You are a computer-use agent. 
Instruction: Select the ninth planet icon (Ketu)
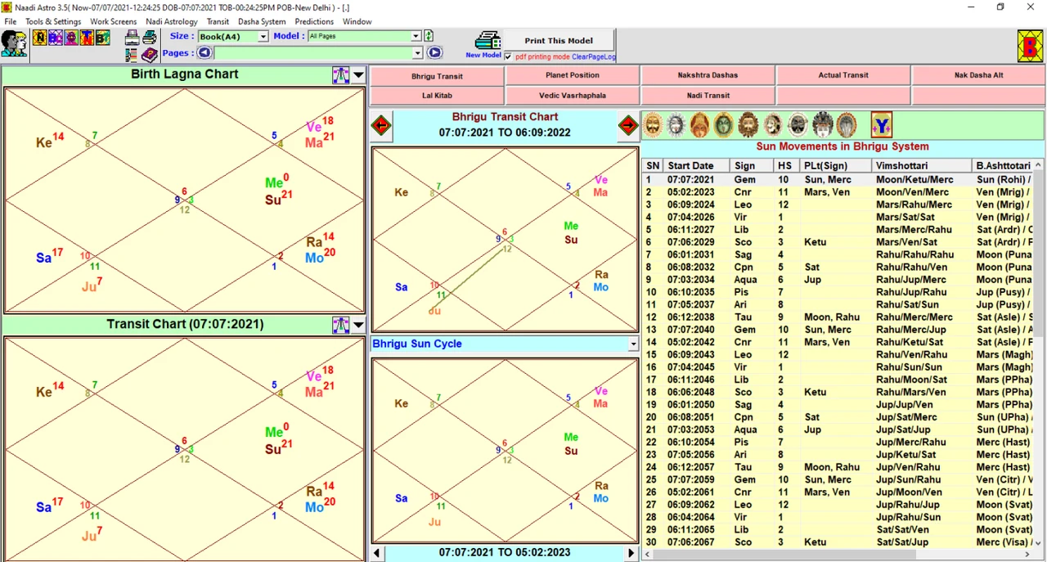(847, 124)
